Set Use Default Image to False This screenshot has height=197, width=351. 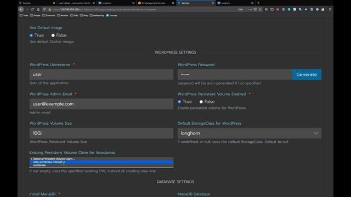coord(53,35)
